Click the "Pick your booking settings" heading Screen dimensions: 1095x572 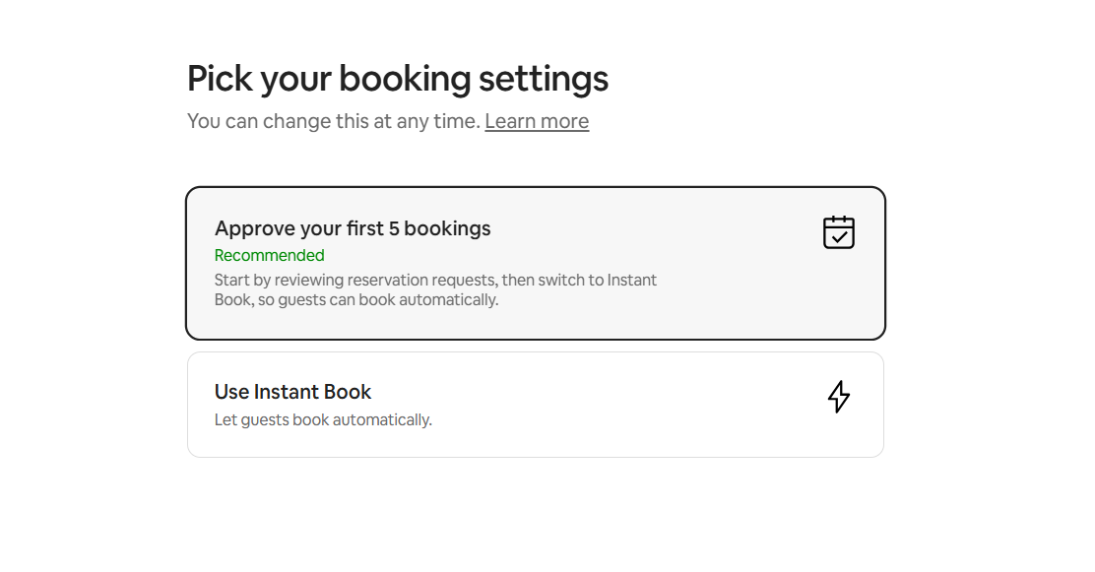coord(397,79)
